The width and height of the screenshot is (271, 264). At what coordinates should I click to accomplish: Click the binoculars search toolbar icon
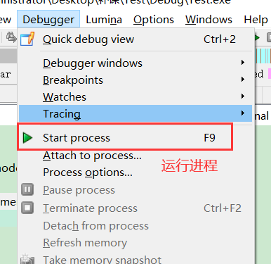11,37
